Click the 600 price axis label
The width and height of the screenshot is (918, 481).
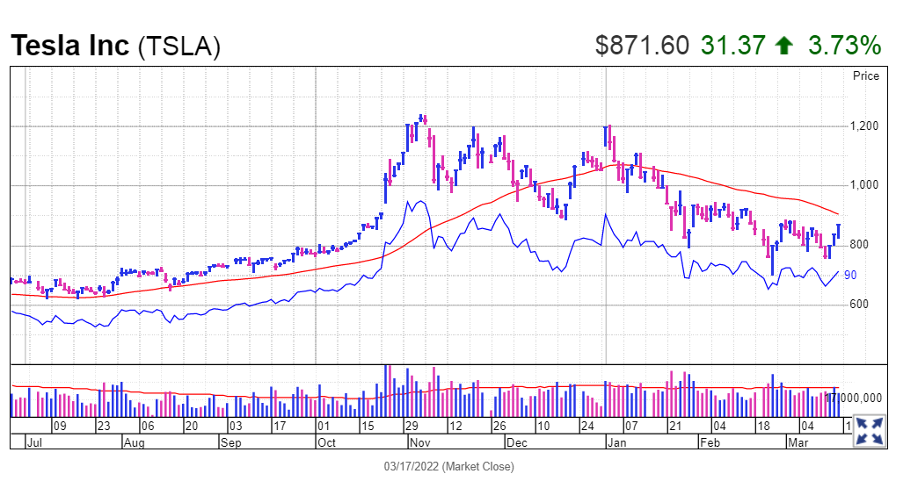(859, 305)
